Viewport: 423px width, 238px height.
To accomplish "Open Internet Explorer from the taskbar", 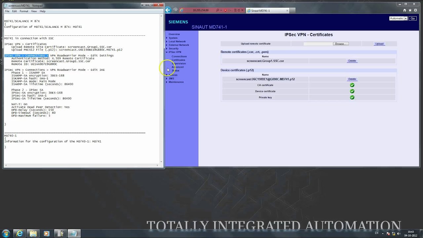I will 20,233.
